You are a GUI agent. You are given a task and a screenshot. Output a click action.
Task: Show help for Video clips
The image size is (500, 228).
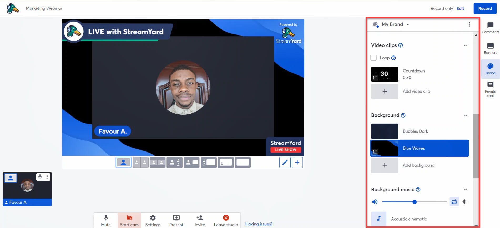(x=401, y=45)
